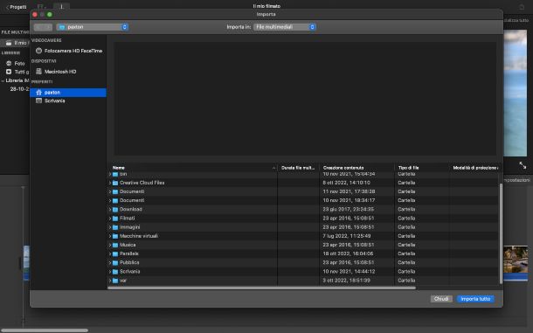Click the iMovie timeline scrollbar at the window's bottom edge
This screenshot has width=533, height=333.
click(x=45, y=330)
